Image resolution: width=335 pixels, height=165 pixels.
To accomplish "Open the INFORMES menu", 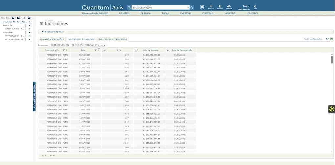I will [x=124, y=13].
